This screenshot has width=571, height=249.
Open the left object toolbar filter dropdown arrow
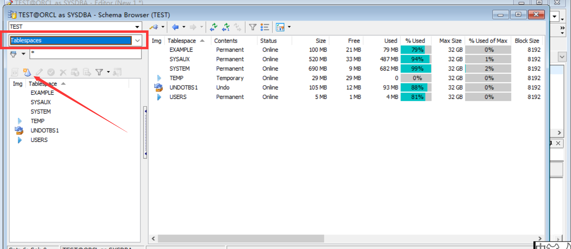coord(108,72)
